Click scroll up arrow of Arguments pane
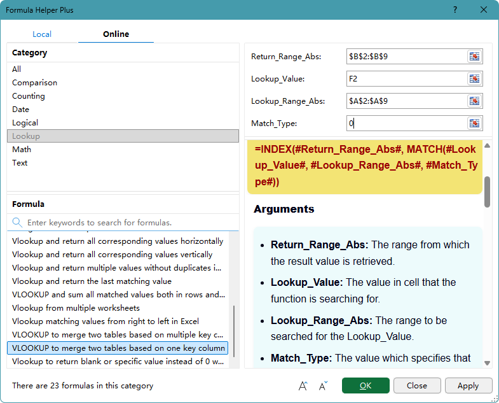Image resolution: width=499 pixels, height=403 pixels. click(487, 146)
